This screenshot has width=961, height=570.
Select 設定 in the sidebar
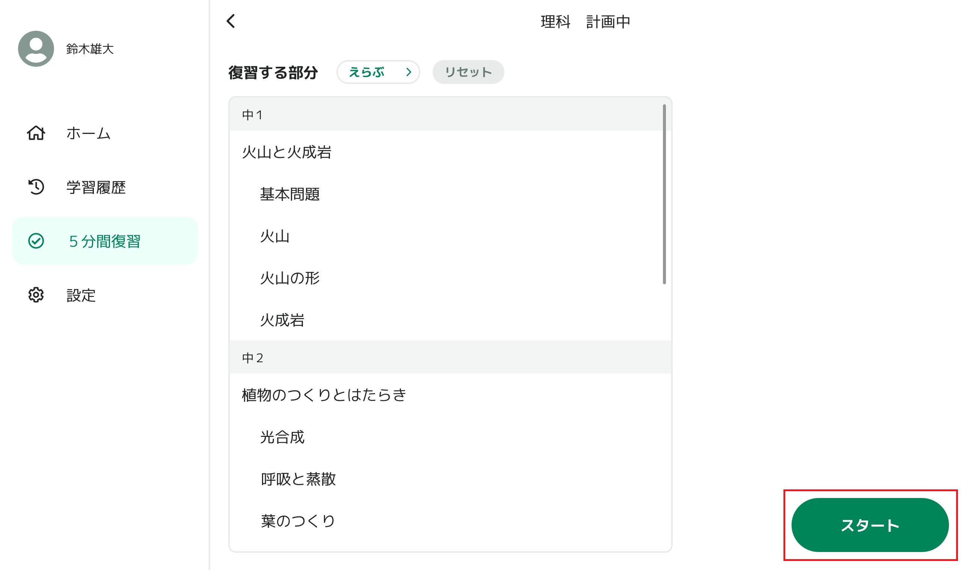click(81, 295)
